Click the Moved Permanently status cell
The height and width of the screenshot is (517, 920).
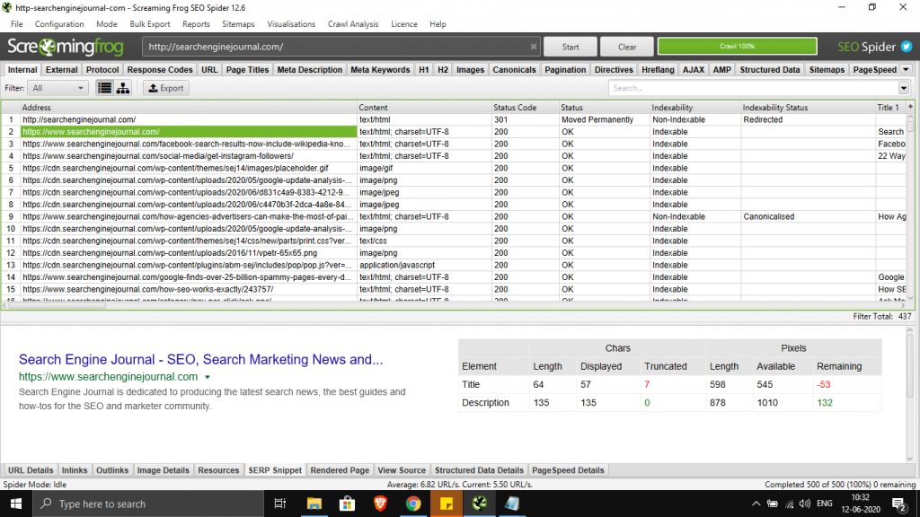(605, 119)
